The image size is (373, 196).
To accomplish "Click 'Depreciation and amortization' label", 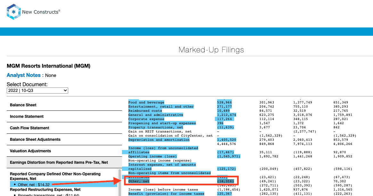I will click(x=159, y=140).
